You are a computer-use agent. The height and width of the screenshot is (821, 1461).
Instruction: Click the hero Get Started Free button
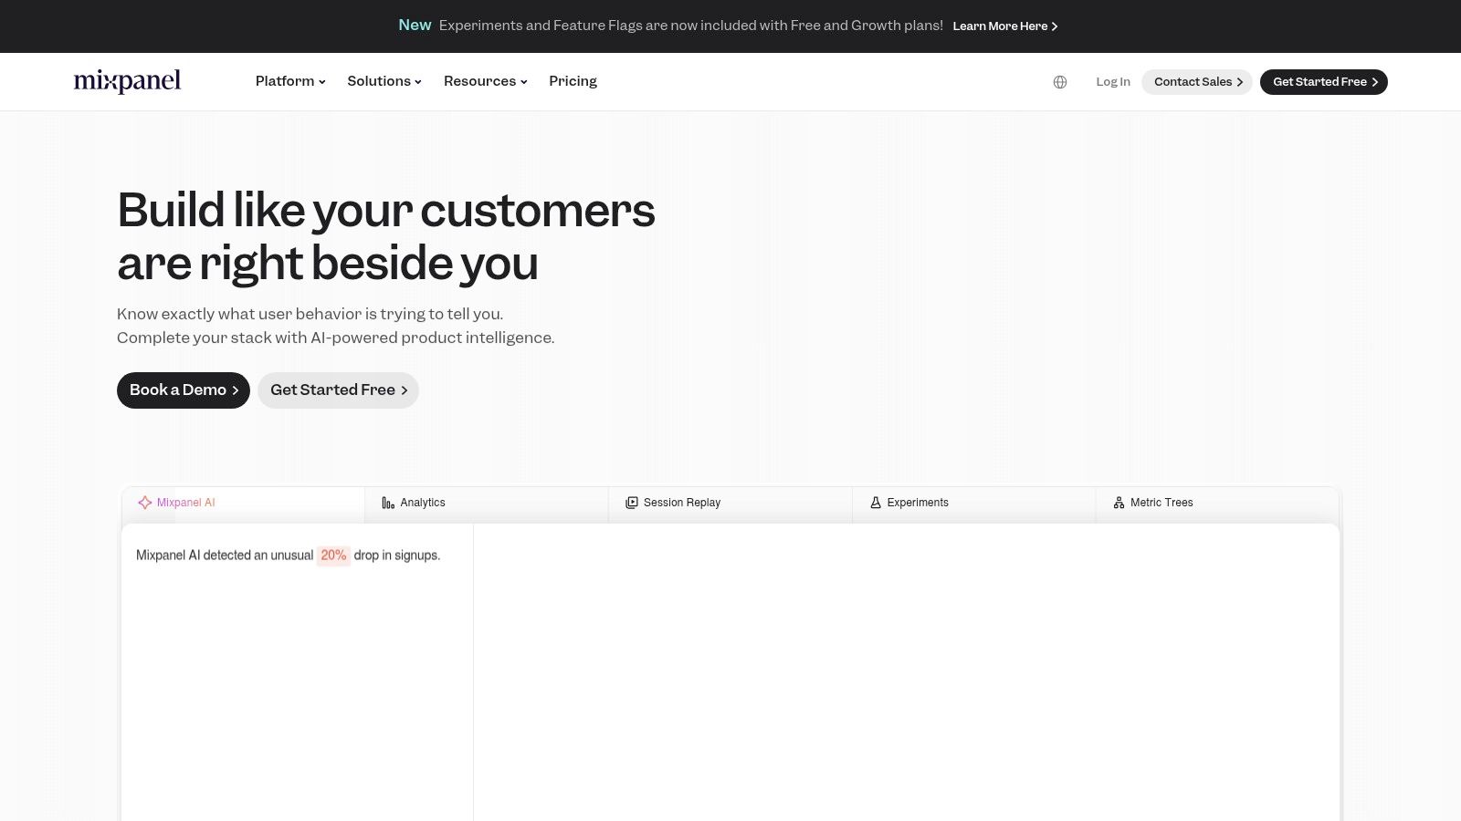click(x=338, y=390)
